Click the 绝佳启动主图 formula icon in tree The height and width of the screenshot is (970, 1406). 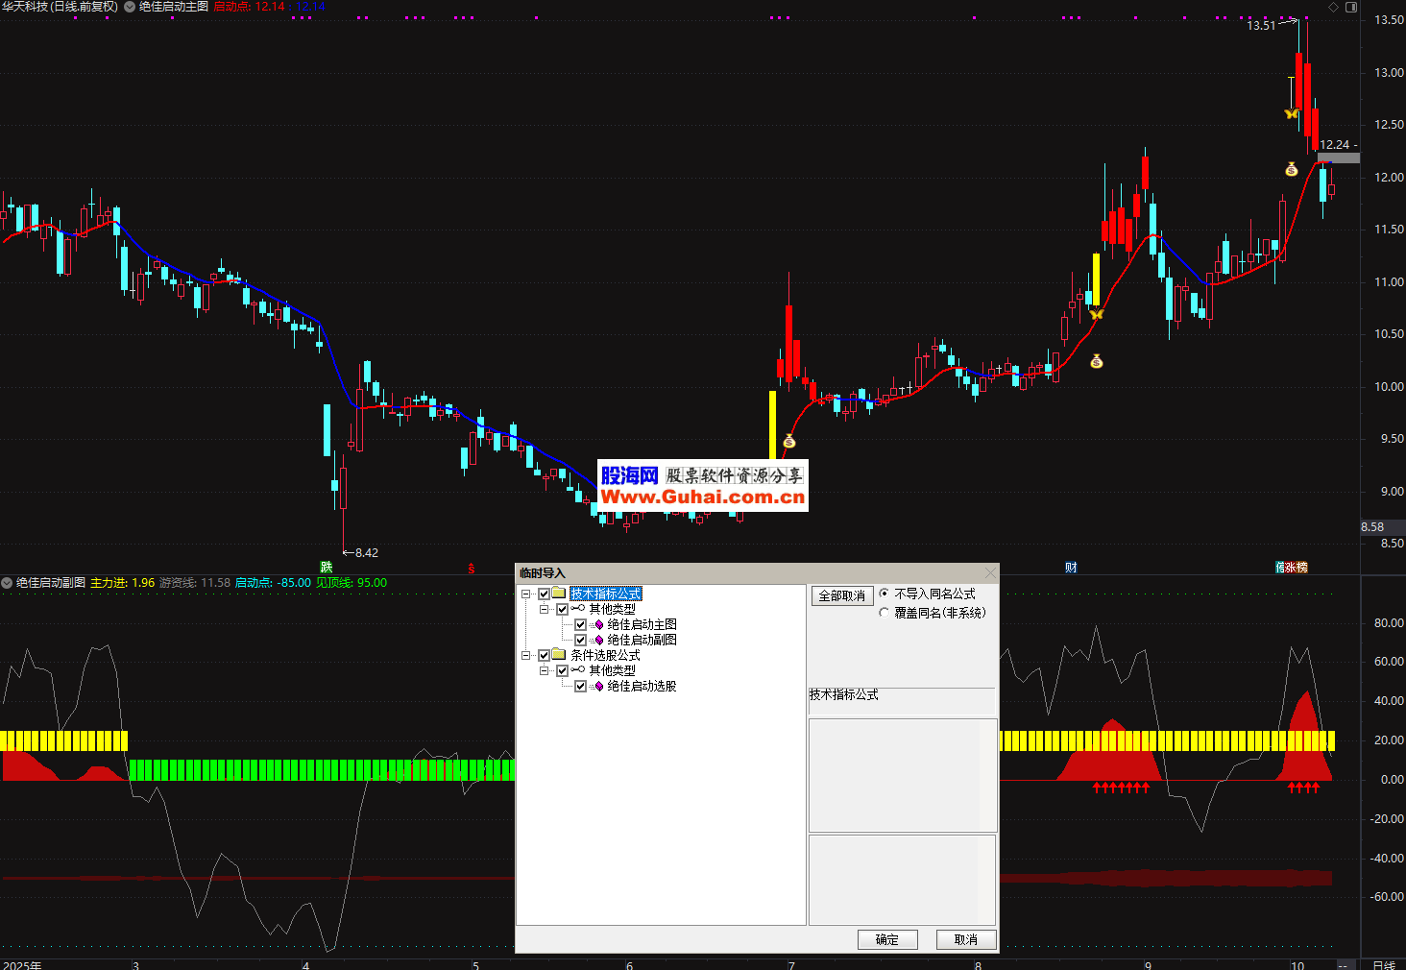coord(599,625)
